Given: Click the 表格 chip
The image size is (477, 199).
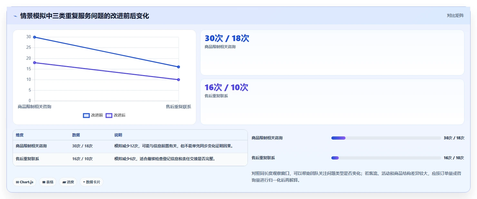Looking at the screenshot, I should coord(48,182).
